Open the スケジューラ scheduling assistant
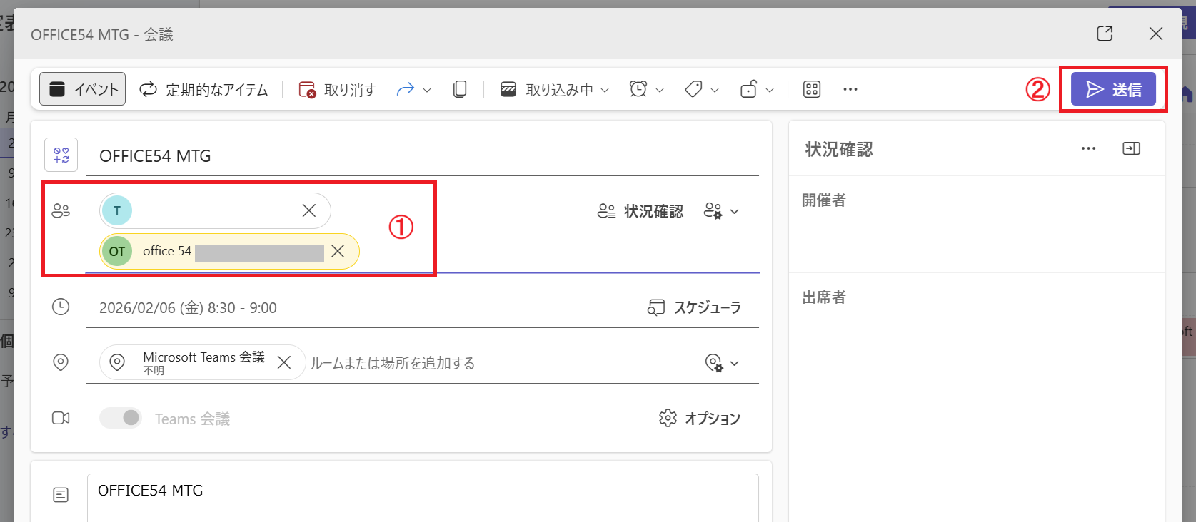Viewport: 1196px width, 522px height. [694, 307]
